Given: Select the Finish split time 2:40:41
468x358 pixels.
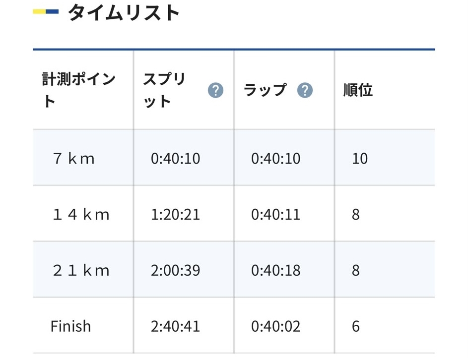Looking at the screenshot, I should (x=175, y=326).
